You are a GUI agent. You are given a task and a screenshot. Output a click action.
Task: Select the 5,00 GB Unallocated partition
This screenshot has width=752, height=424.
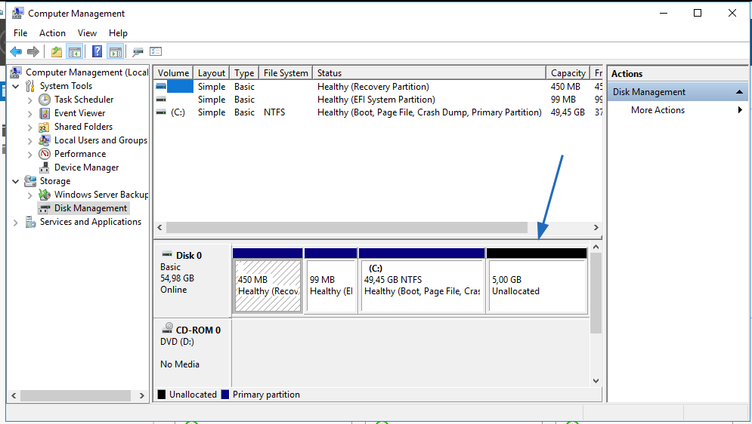point(536,285)
